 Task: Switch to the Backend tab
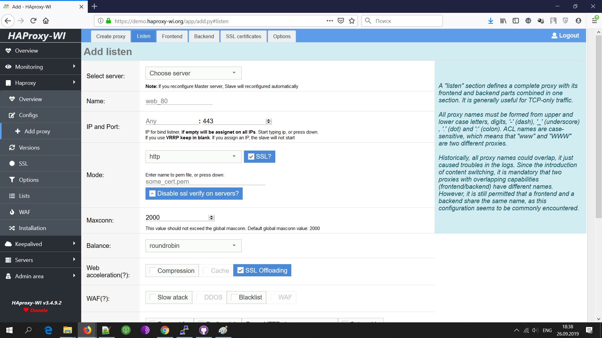204,36
